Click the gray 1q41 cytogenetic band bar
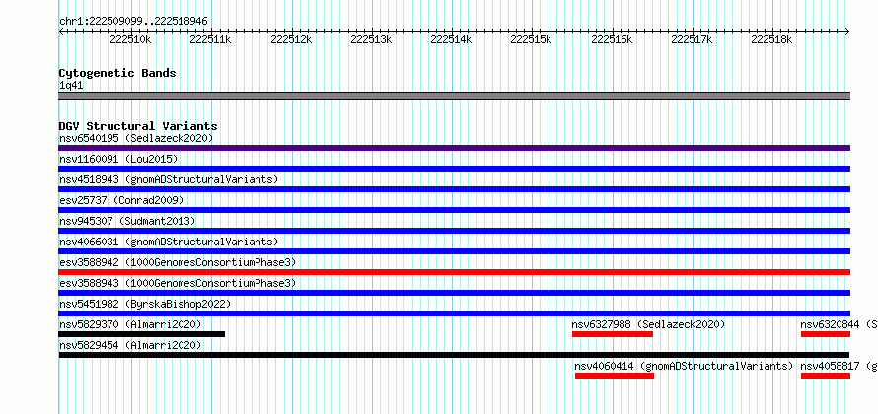This screenshot has height=414, width=878. coord(454,96)
